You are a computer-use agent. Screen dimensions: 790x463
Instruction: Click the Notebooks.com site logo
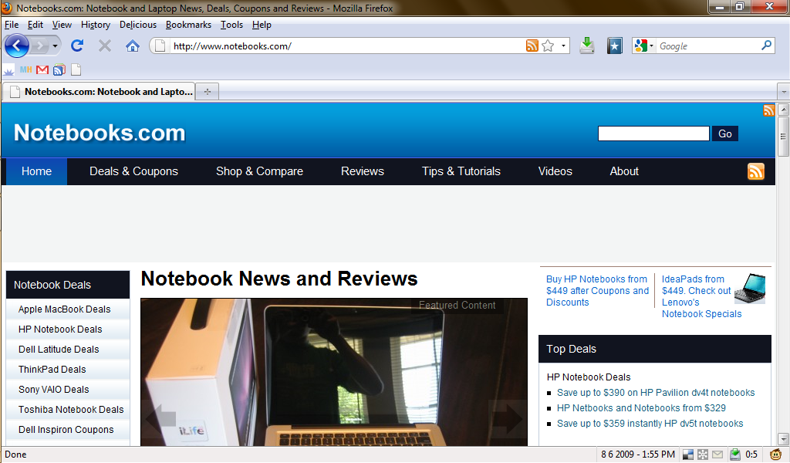100,133
